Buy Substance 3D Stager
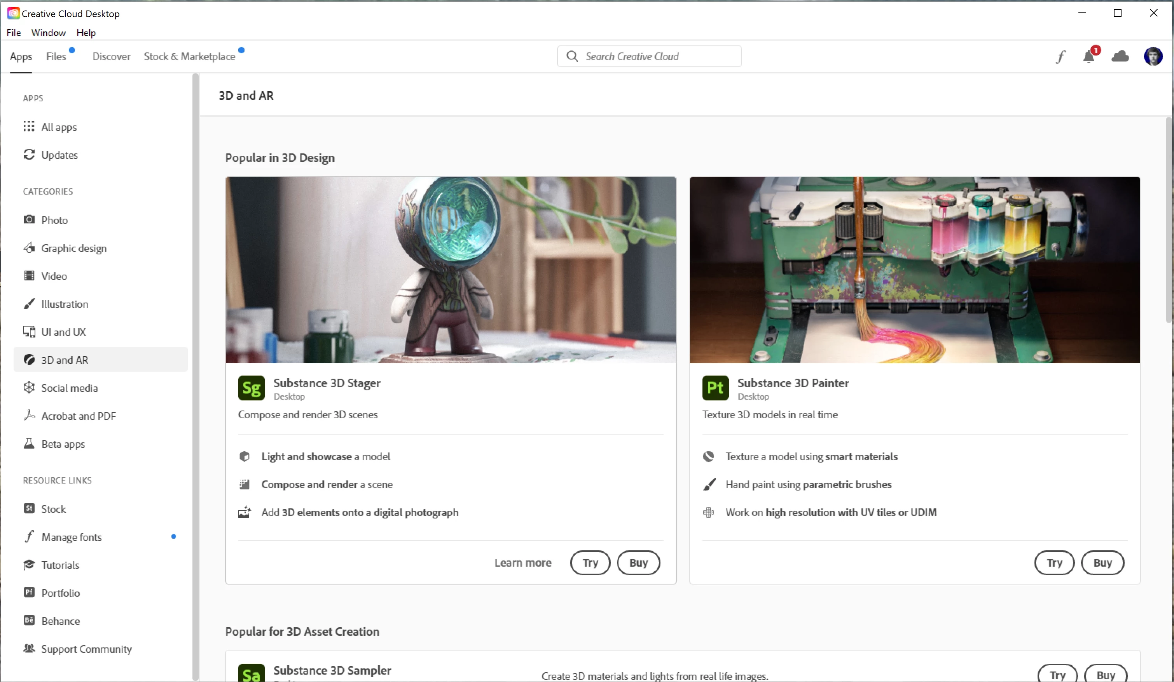1174x682 pixels. (638, 562)
